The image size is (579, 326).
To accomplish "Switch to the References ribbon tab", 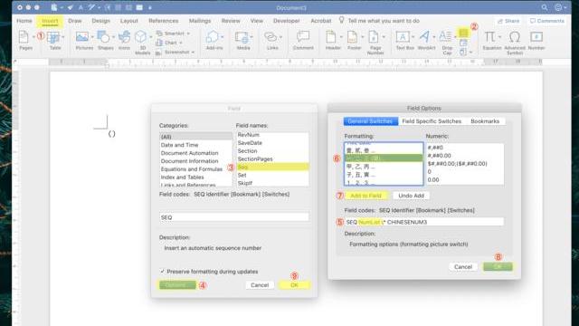I will 163,21.
